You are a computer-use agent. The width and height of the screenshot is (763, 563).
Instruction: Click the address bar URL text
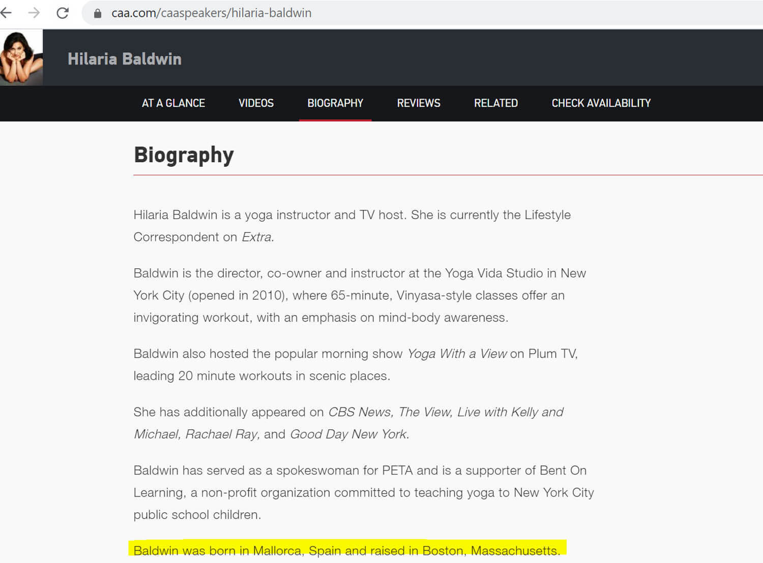pyautogui.click(x=212, y=13)
